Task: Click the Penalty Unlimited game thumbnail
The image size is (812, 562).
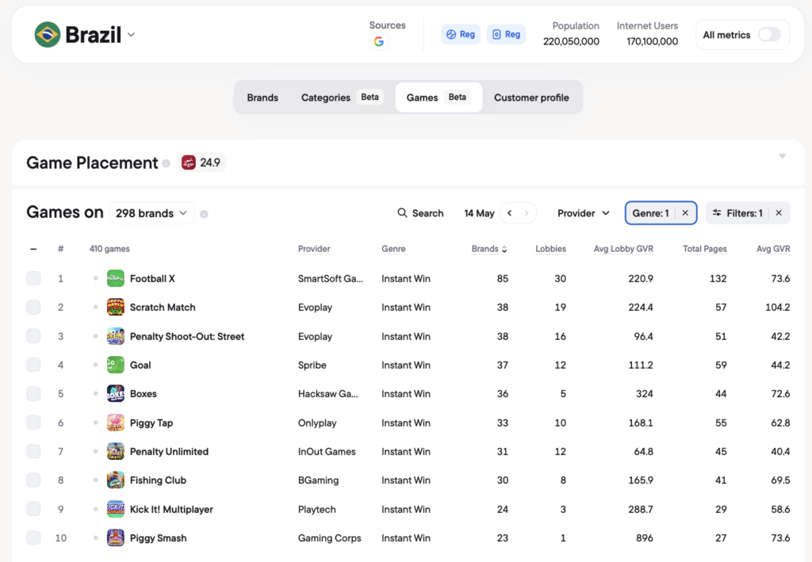Action: click(116, 451)
